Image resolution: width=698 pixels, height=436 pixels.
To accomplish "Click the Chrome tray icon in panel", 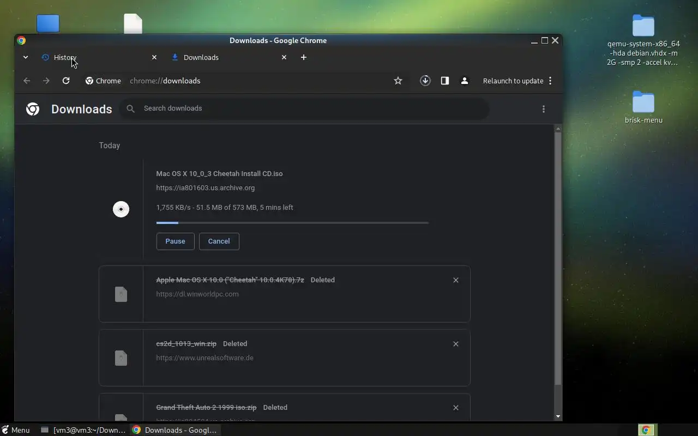I will tap(646, 430).
